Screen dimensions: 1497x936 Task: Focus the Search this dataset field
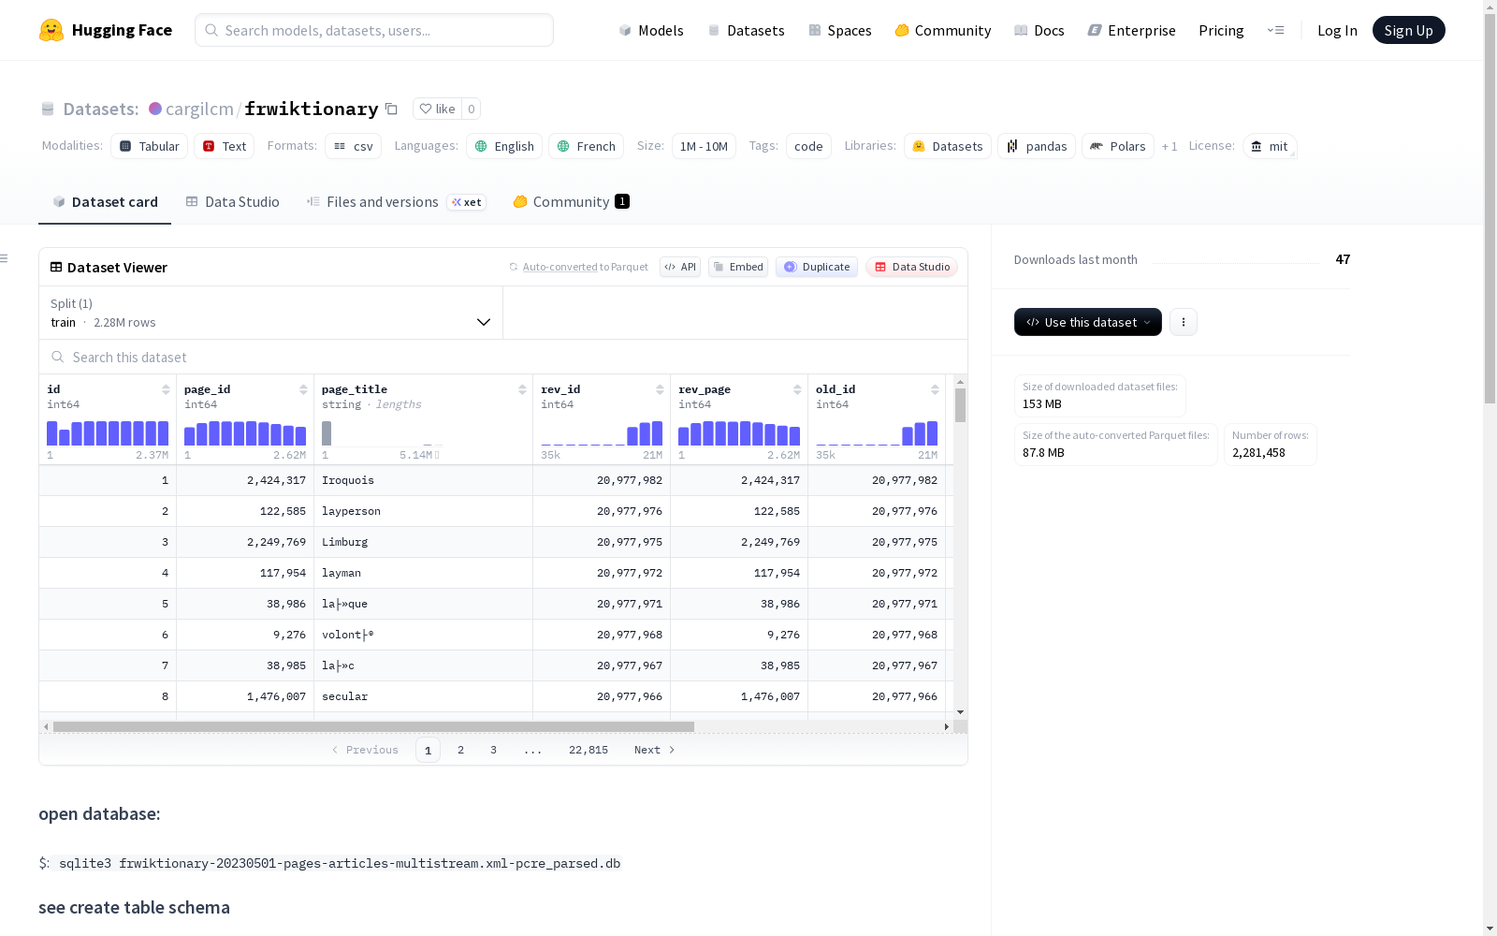tap(503, 357)
